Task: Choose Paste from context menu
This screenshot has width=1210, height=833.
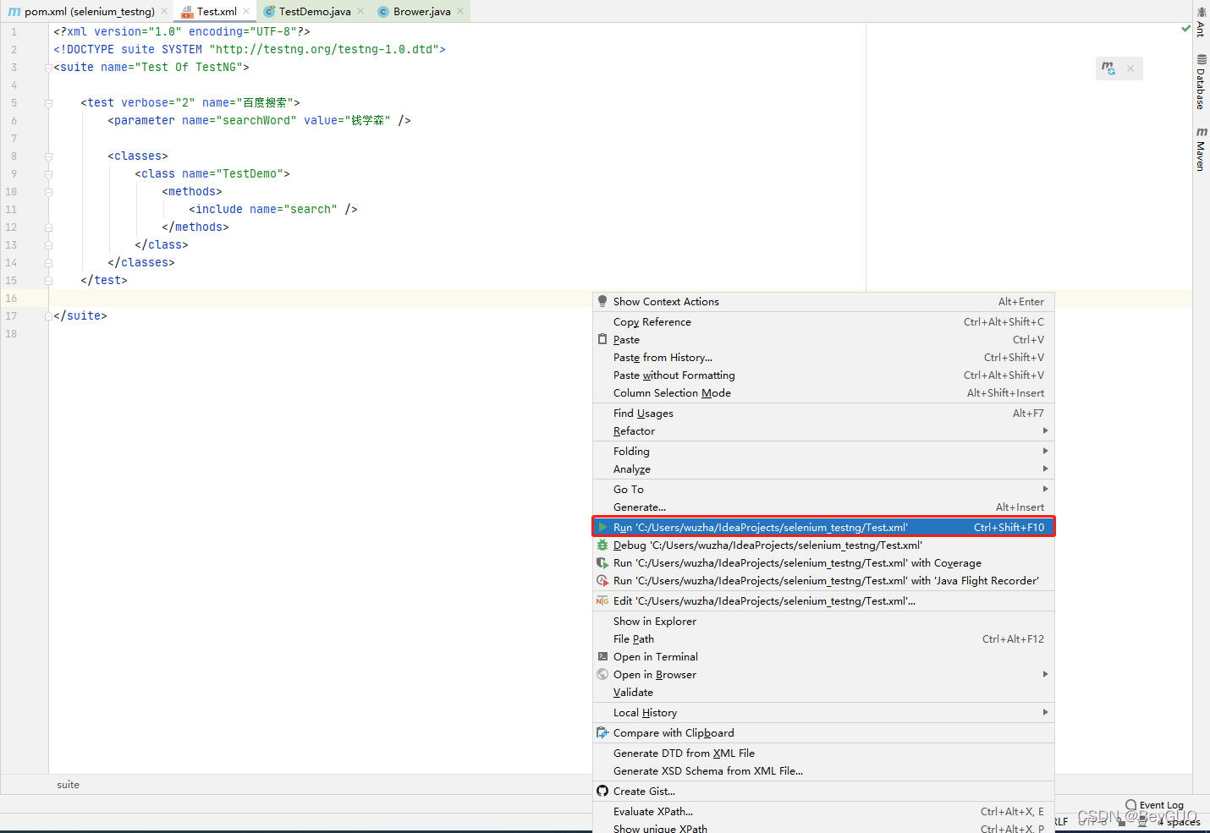Action: click(x=823, y=340)
